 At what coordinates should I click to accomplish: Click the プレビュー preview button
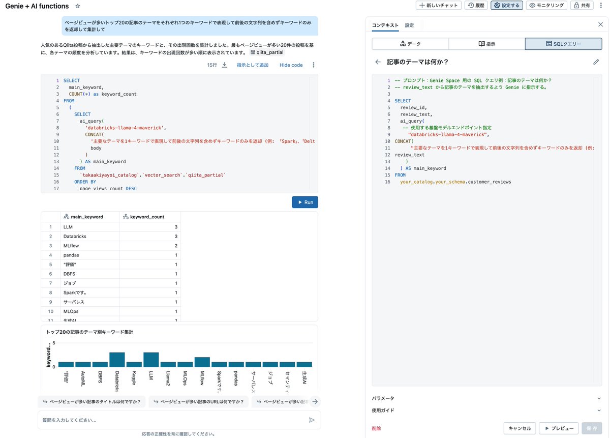coord(559,428)
